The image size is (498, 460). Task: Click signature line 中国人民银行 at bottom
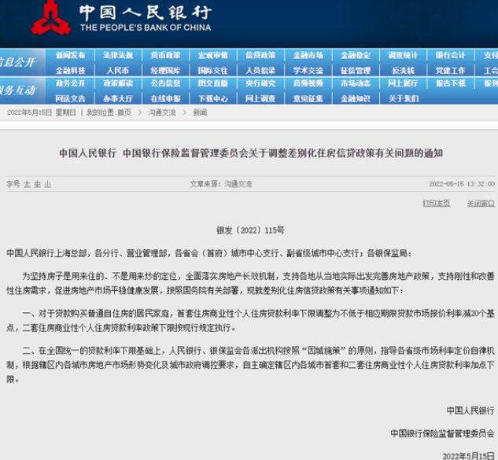[470, 410]
